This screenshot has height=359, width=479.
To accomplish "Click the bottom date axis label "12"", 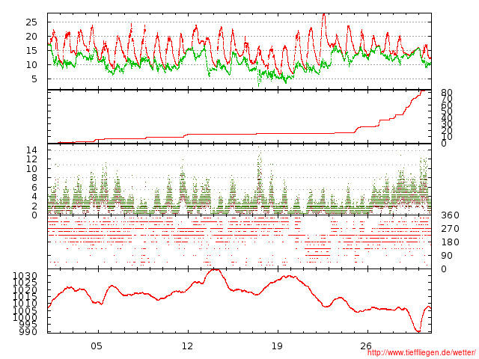I will pyautogui.click(x=187, y=346).
